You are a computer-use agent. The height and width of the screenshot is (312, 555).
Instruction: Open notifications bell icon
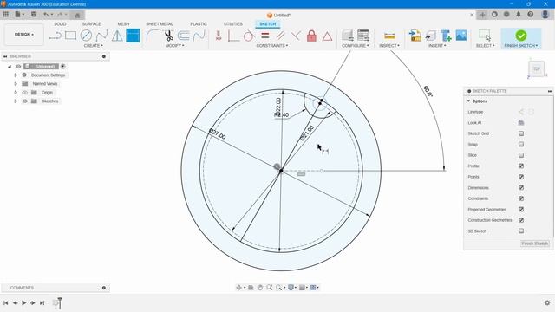pos(519,15)
